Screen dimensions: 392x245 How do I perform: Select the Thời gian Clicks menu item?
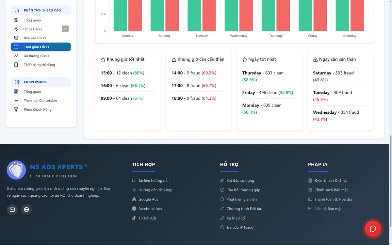[x=41, y=47]
